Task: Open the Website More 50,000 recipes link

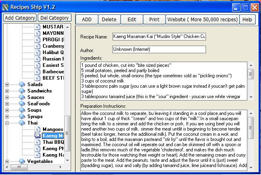Action: tap(202, 19)
